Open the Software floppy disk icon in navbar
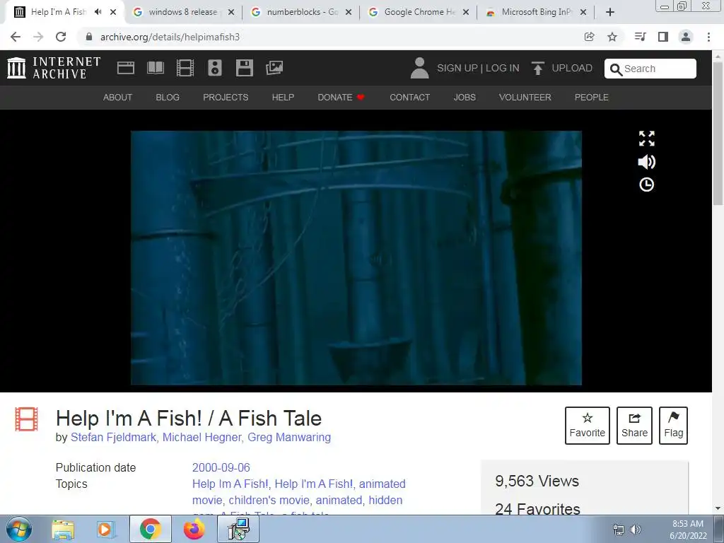724x543 pixels. [x=244, y=68]
